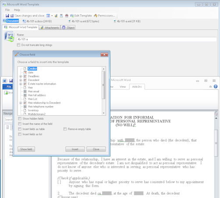The image size is (220, 198).
Task: Click the Show field button
Action: pos(26,149)
